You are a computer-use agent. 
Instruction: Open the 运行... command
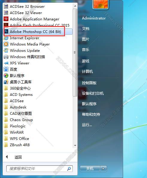(87, 125)
